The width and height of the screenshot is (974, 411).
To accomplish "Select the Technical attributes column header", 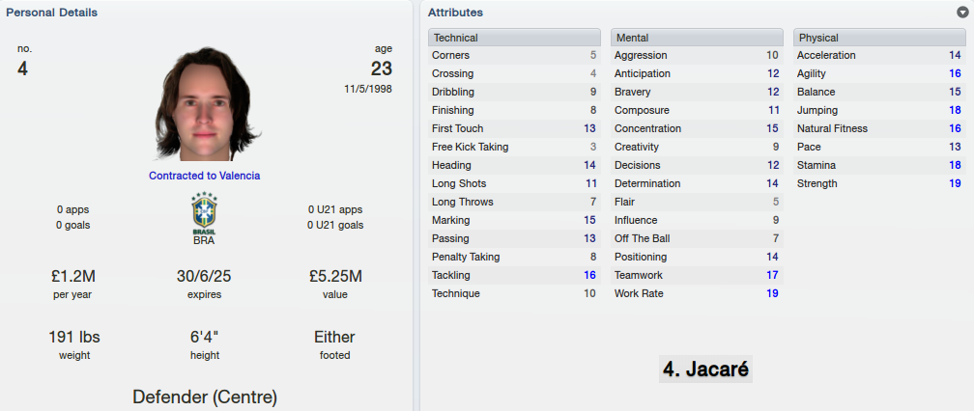I will coord(514,38).
